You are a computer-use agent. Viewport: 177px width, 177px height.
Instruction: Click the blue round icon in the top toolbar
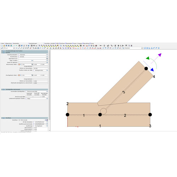22,46
